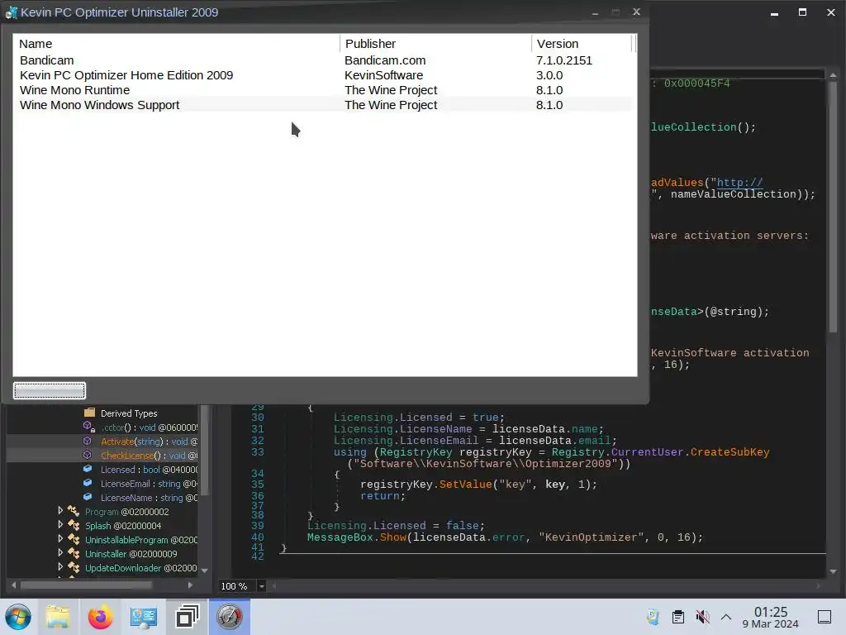846x635 pixels.
Task: Click tree horizontal scroll left arrow
Action: coord(13,585)
